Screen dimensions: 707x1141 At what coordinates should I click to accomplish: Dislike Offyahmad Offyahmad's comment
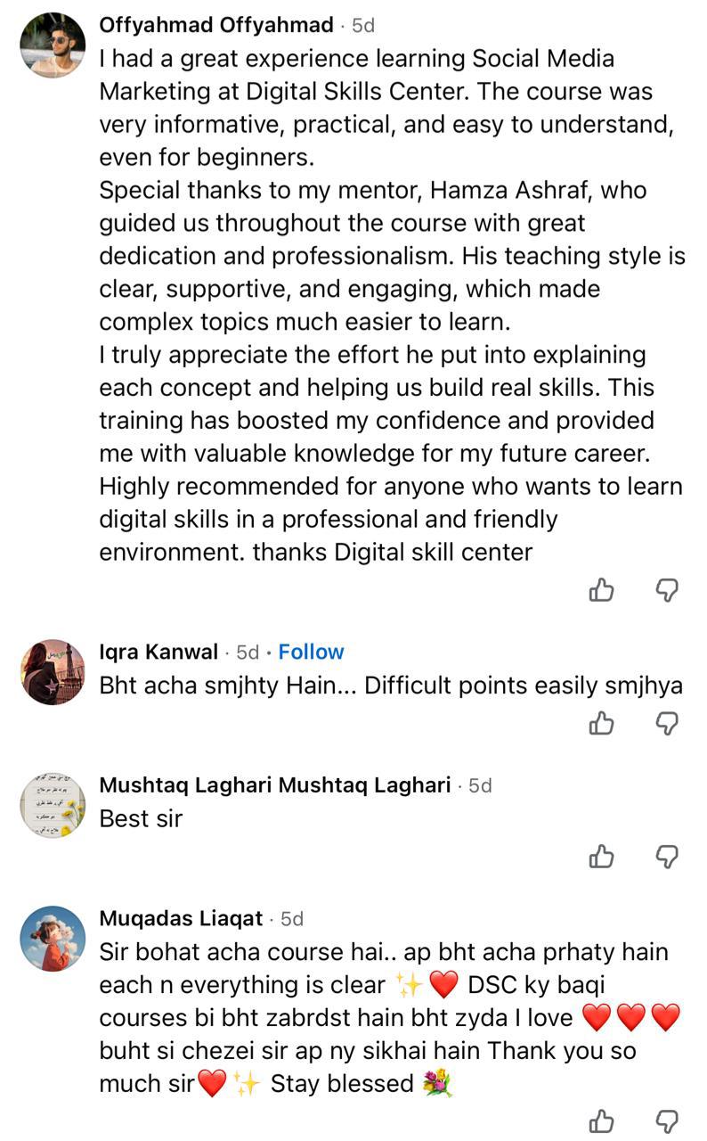(x=667, y=589)
